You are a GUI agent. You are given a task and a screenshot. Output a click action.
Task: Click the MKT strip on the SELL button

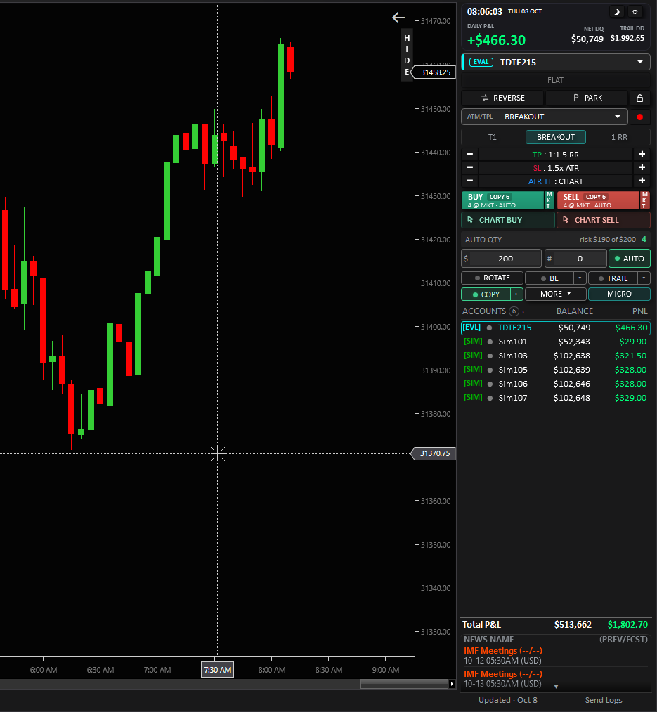645,200
